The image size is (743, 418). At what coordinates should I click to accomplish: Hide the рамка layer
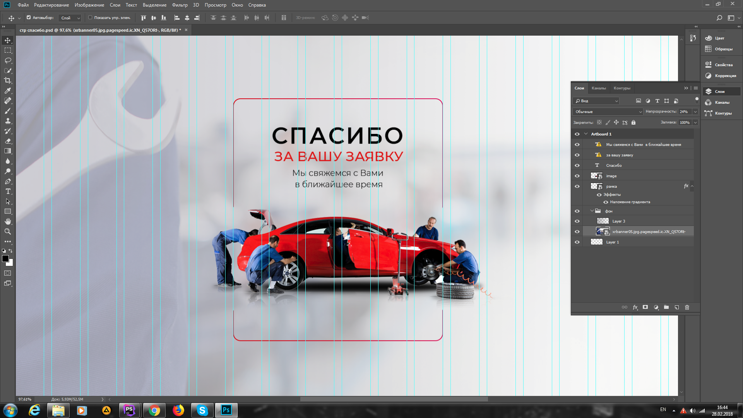pyautogui.click(x=577, y=186)
